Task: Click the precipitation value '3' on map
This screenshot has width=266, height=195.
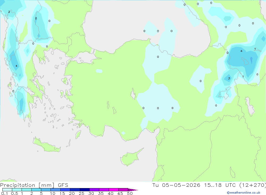Action: (x=229, y=78)
